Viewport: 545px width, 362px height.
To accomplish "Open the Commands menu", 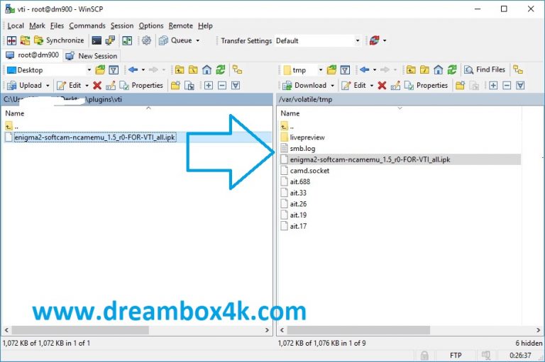I will point(87,26).
